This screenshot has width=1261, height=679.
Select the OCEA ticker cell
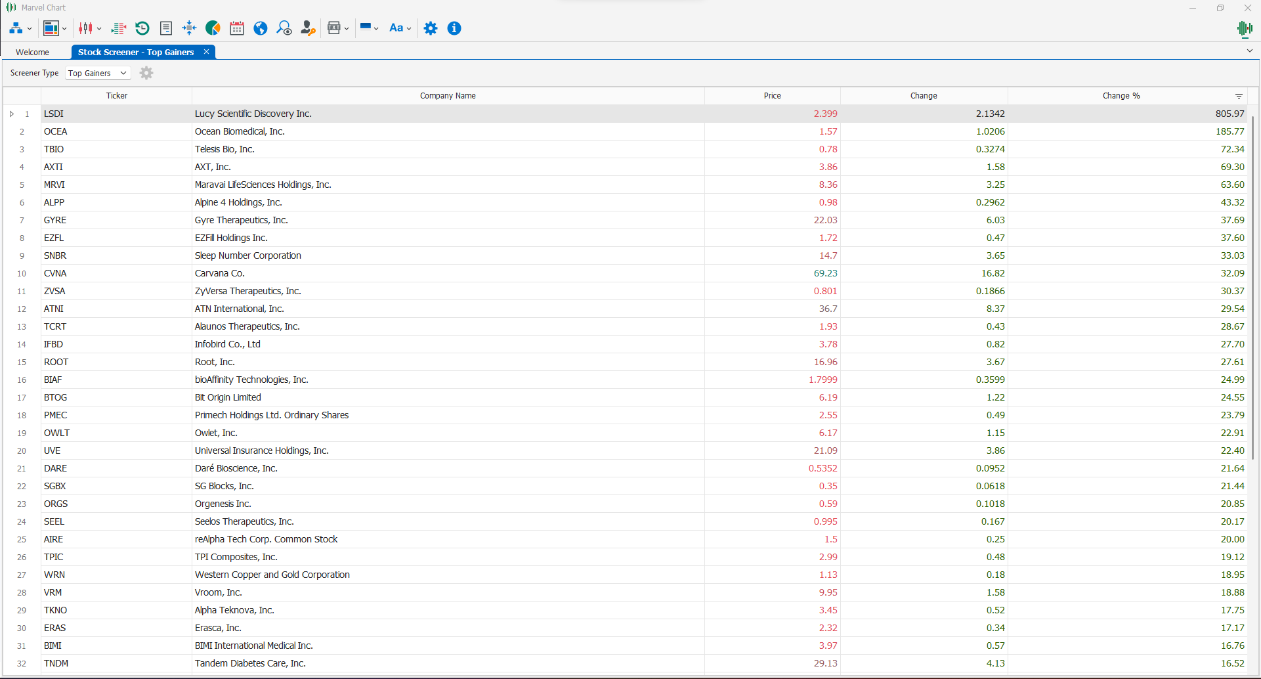point(116,131)
